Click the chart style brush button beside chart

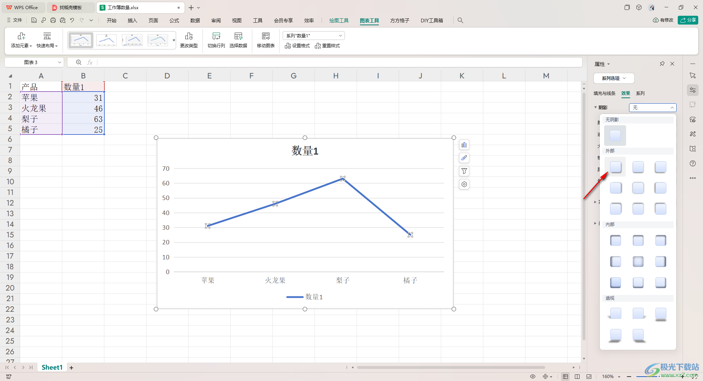[x=464, y=158]
